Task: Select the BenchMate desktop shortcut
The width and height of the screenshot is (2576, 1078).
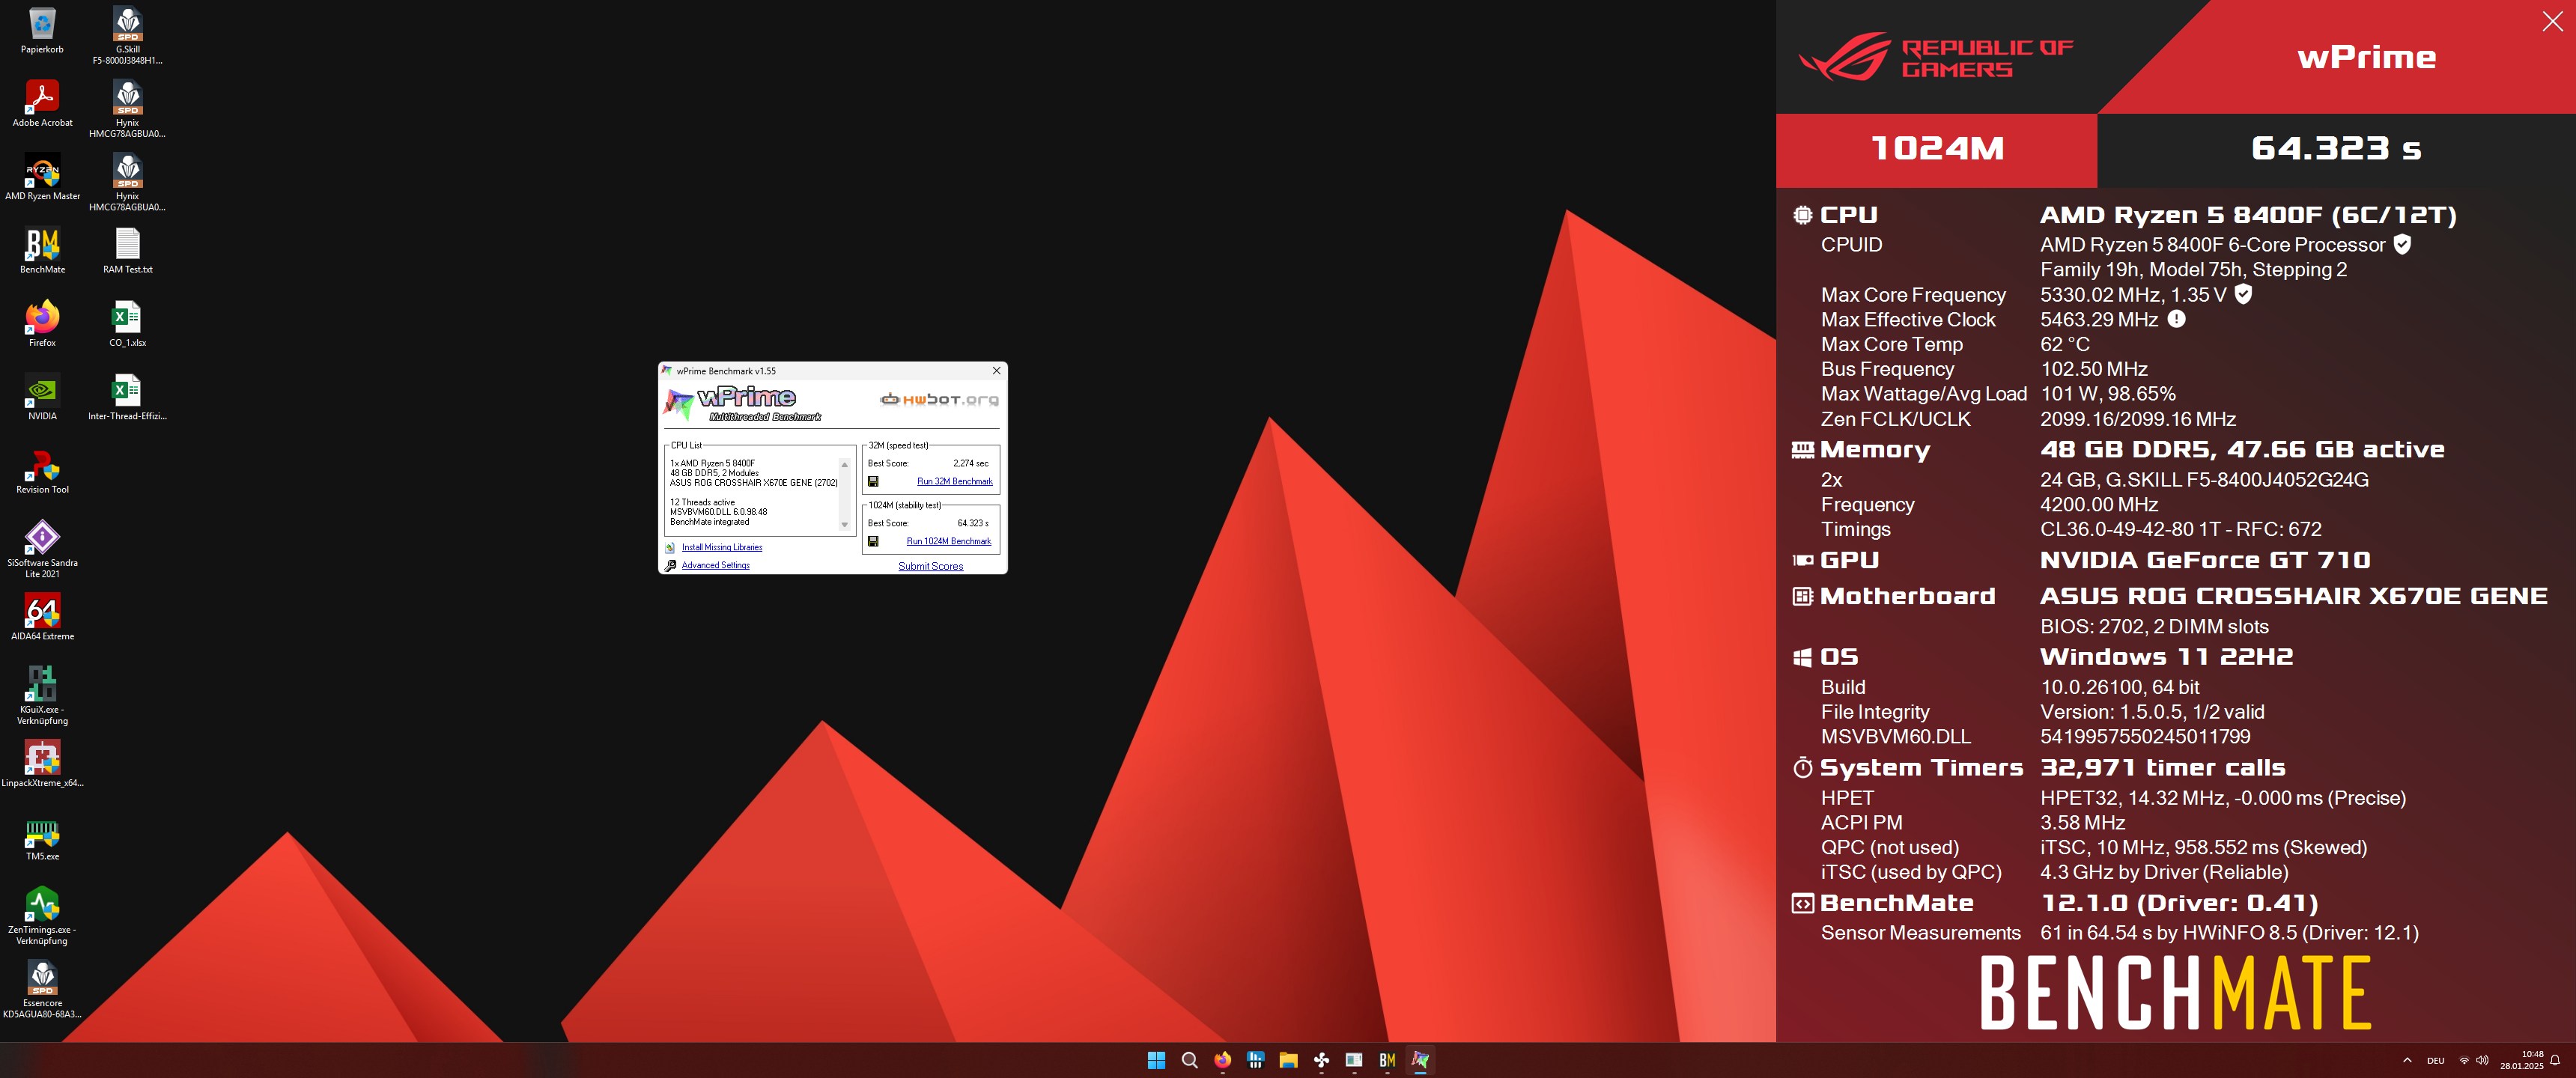Action: pos(42,250)
